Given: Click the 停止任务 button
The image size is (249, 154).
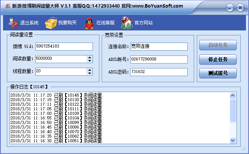Looking at the screenshot, I should coord(218,59).
